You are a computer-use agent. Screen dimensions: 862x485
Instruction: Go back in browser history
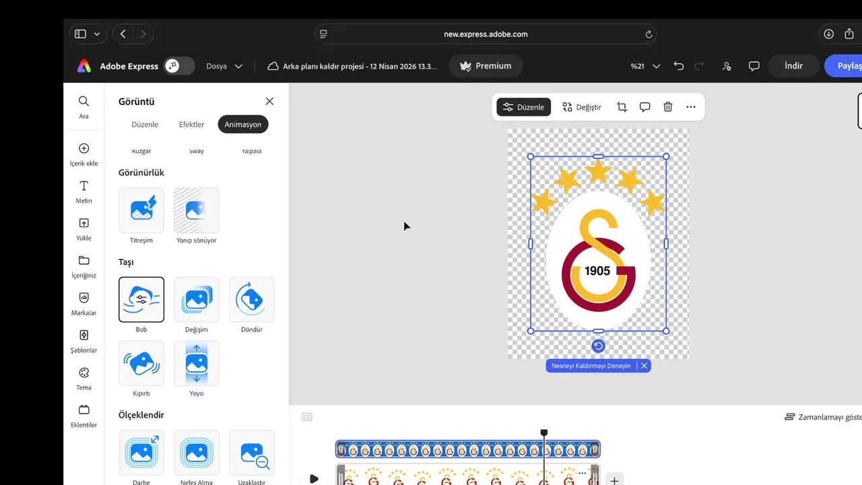coord(123,34)
